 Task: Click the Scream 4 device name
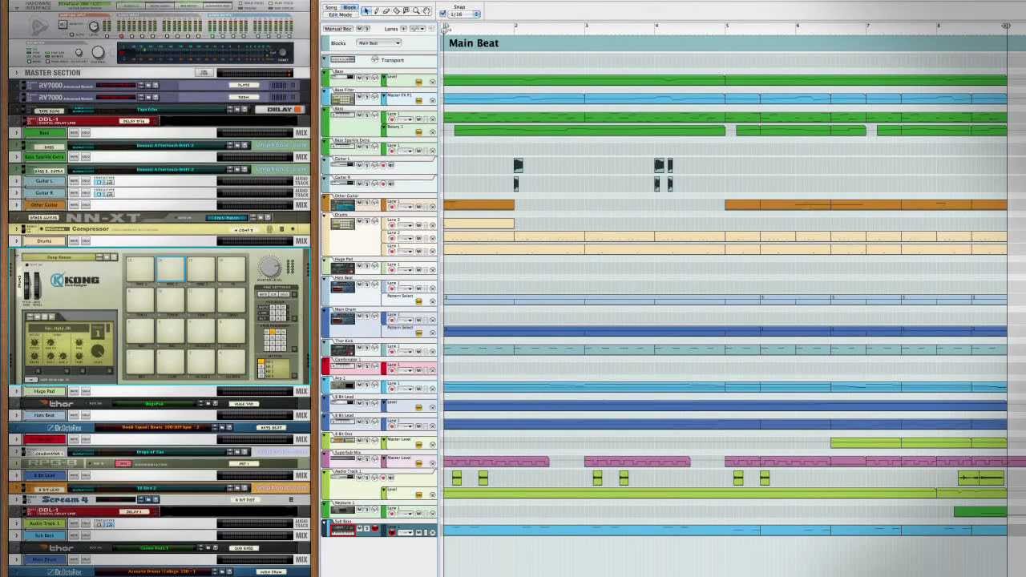point(65,500)
